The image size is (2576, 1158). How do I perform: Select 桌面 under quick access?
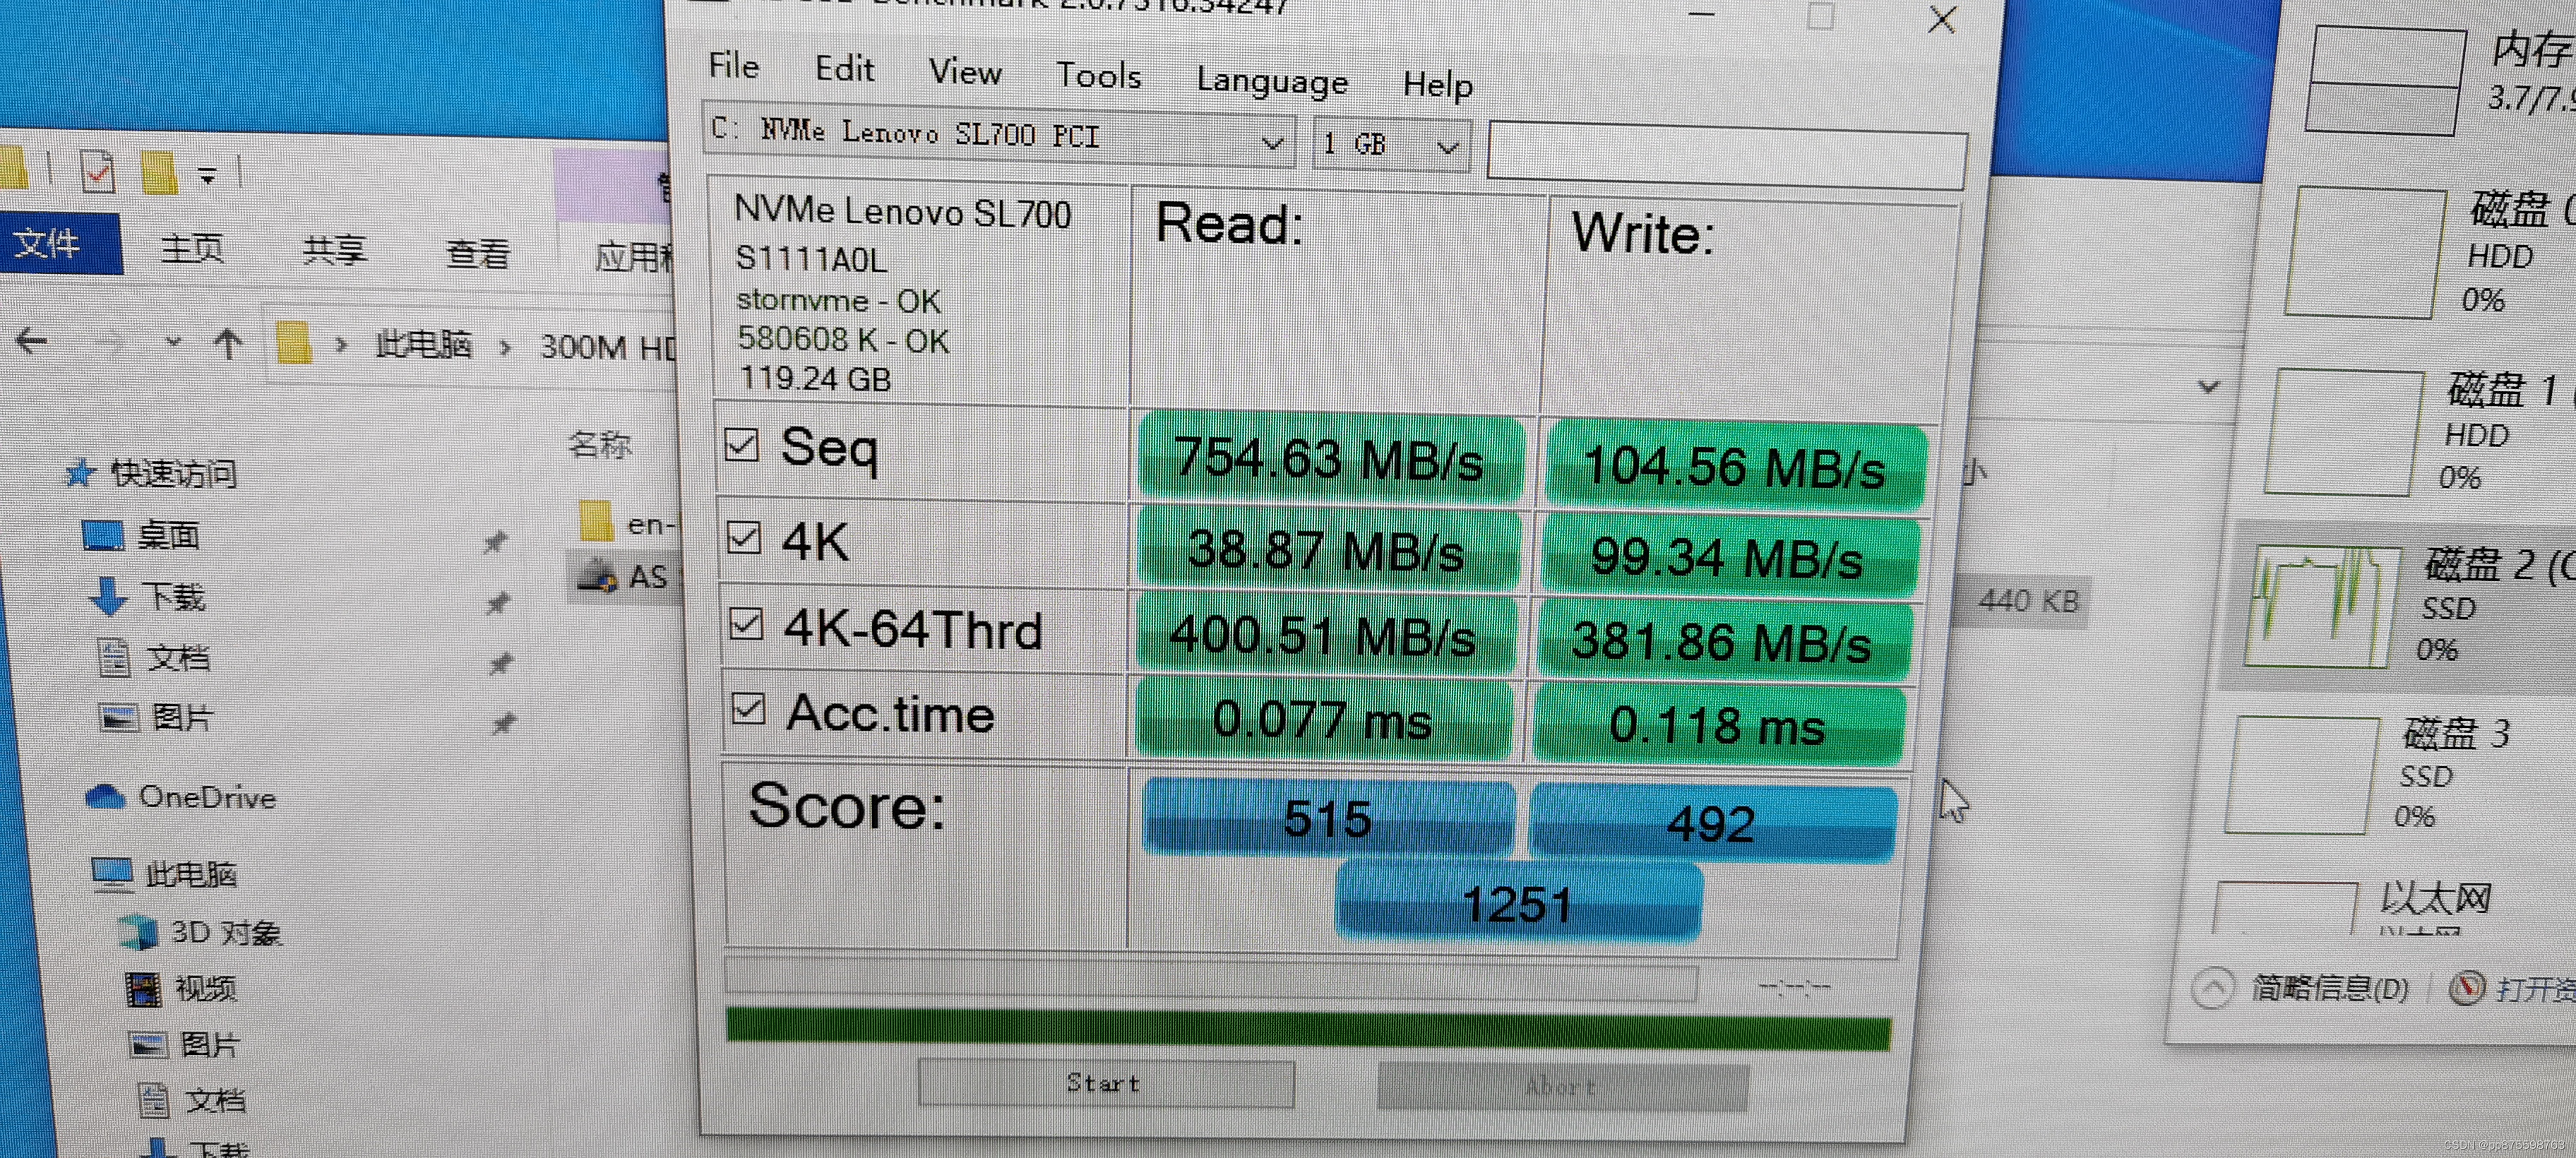(x=168, y=535)
